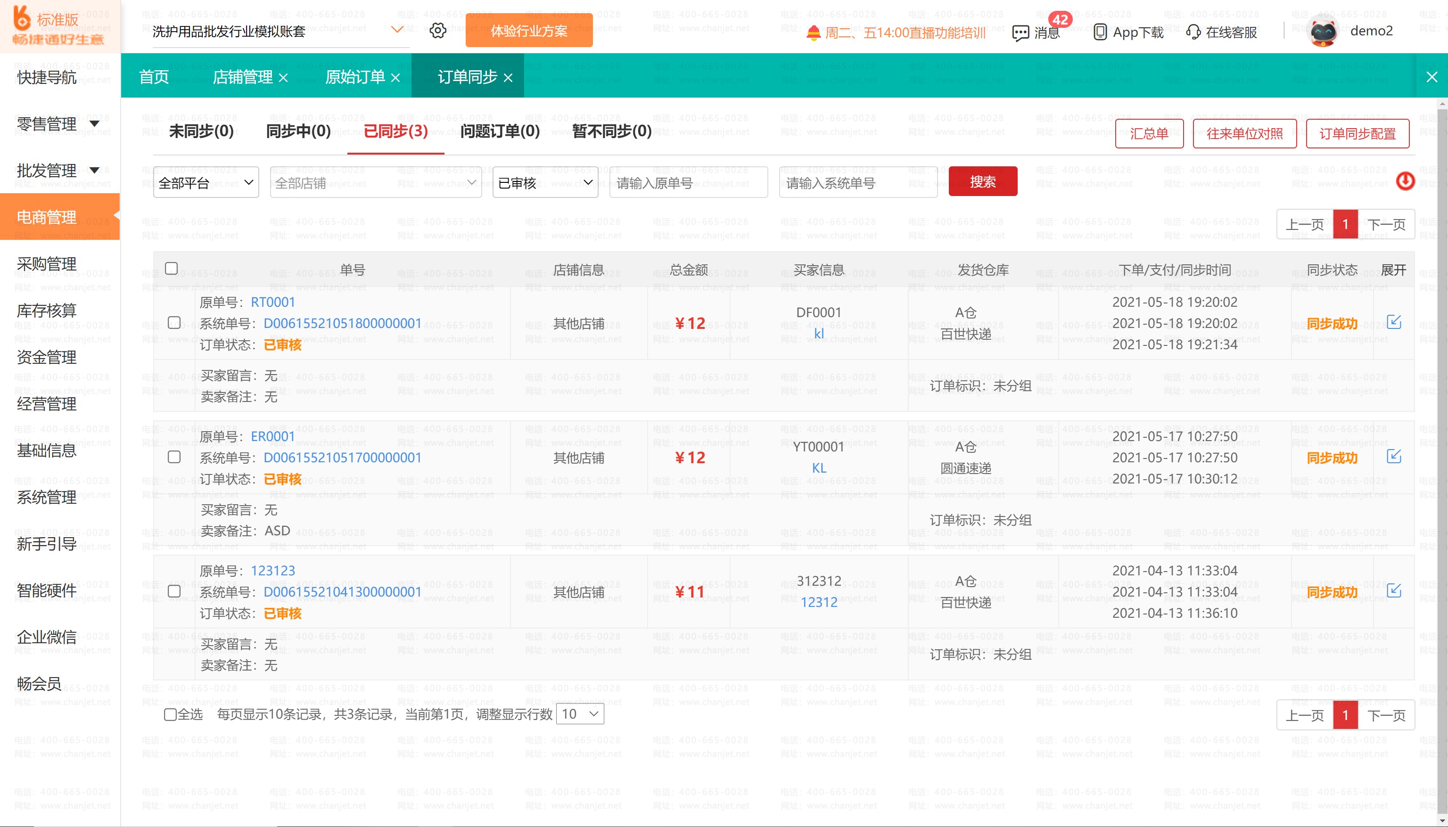The image size is (1448, 827).
Task: Open the message bubble icon
Action: tap(1020, 33)
